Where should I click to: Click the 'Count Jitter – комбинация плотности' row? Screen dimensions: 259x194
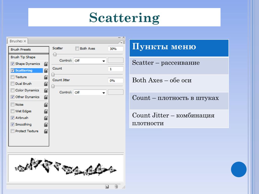[x=179, y=119]
